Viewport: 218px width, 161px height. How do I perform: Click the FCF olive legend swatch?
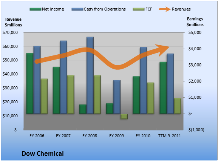click(139, 9)
